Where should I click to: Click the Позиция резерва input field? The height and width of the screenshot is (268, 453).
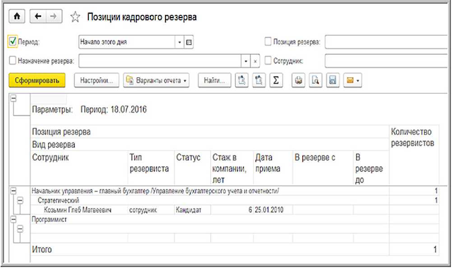(x=386, y=42)
